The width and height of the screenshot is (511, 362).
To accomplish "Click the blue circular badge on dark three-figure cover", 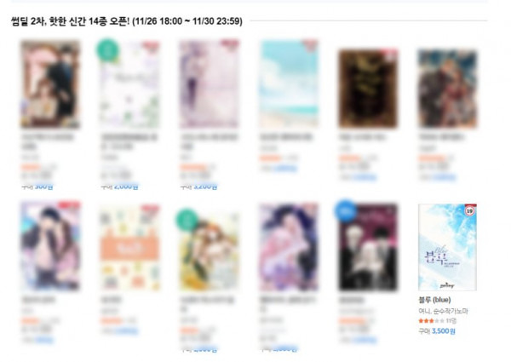I will click(346, 210).
